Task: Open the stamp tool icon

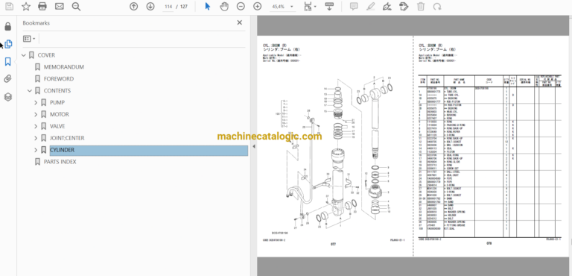Action: (x=403, y=6)
